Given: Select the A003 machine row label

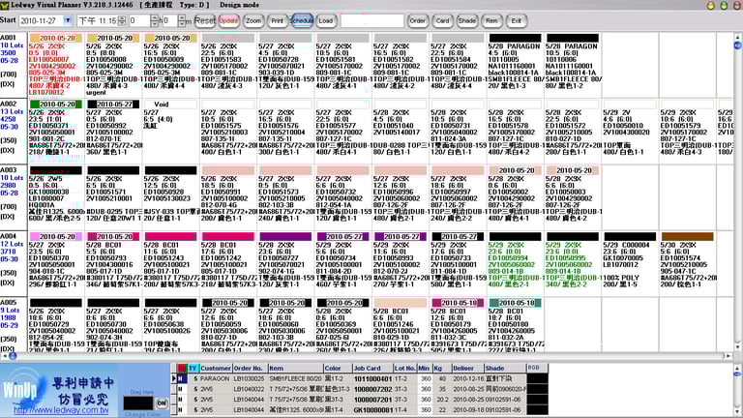Looking at the screenshot, I should (8, 170).
